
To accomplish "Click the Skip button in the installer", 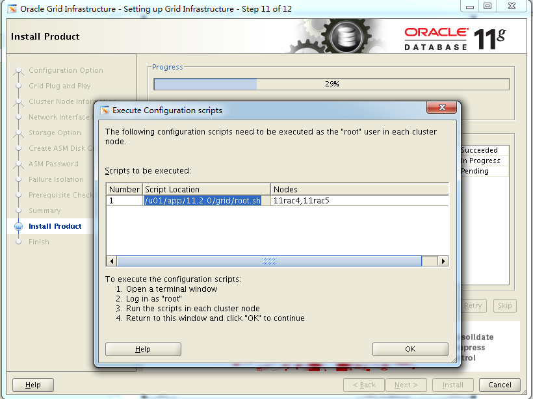I will [x=505, y=305].
